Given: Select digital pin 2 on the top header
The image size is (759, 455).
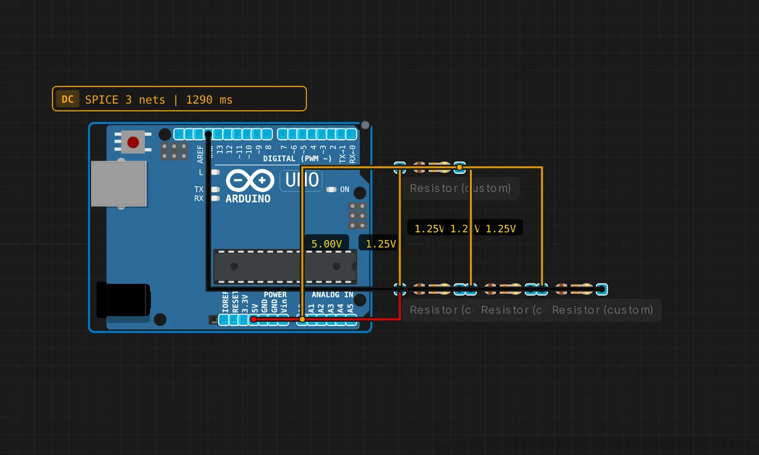Looking at the screenshot, I should 331,134.
